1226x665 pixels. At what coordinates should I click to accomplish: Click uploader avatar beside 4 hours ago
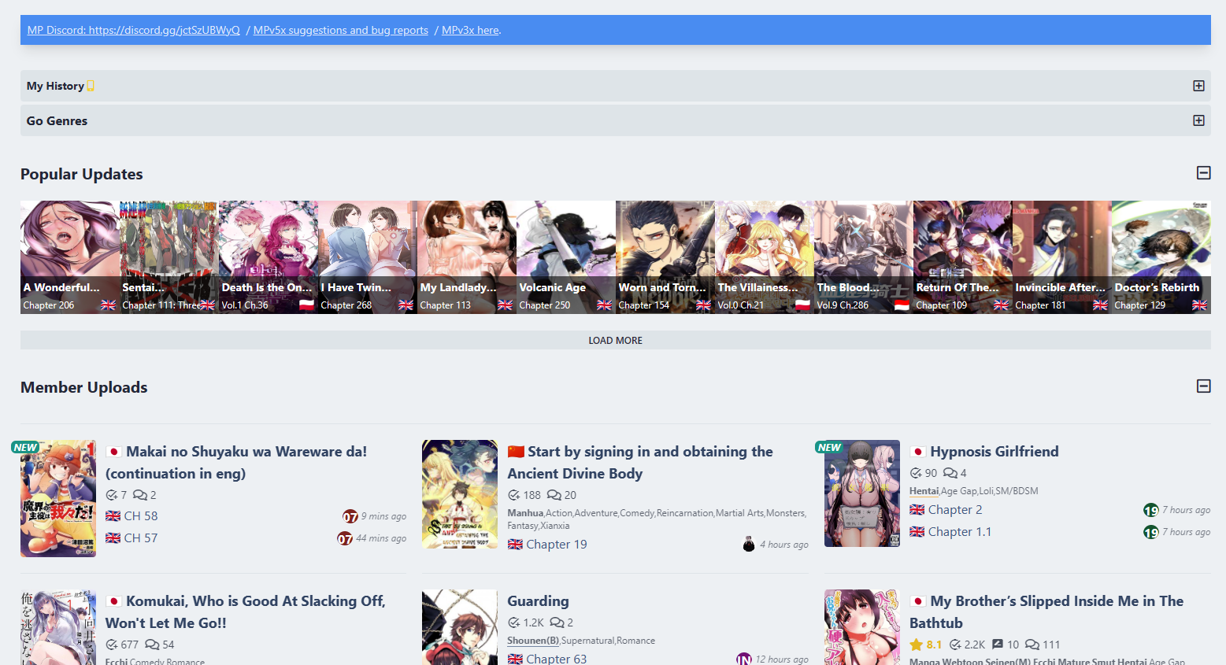(x=749, y=544)
